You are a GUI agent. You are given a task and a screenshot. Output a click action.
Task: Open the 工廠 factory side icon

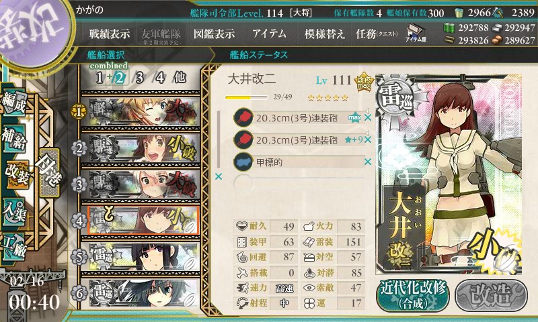(x=14, y=246)
